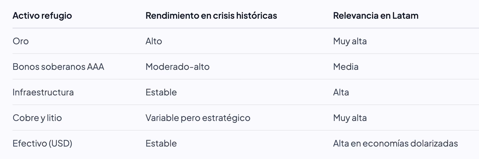Click the 'Moderado-alto' performance cell
This screenshot has height=159, width=479.
pyautogui.click(x=178, y=67)
